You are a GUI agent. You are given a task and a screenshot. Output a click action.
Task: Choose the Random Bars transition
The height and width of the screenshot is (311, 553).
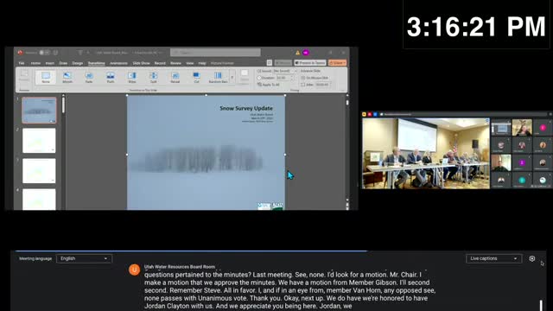pos(218,77)
